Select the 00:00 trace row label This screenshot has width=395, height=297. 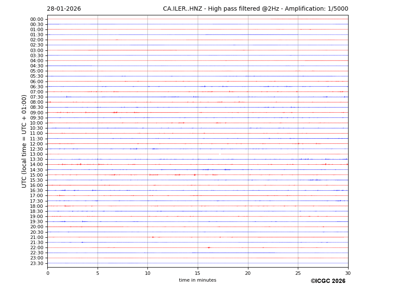[x=37, y=19]
